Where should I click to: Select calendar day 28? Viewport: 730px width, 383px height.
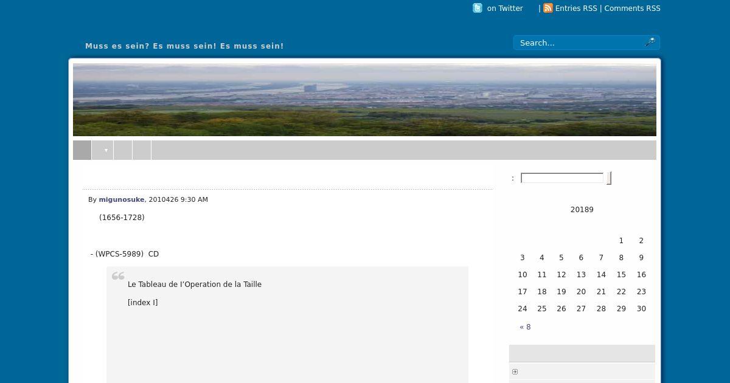coord(601,309)
